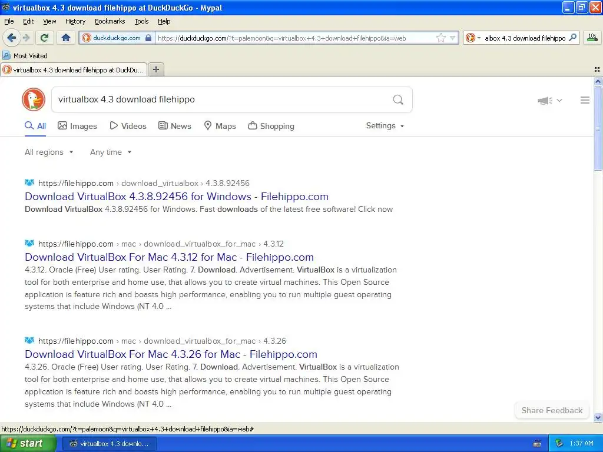Reload the page with the refresh icon
Viewport: 603px width, 452px height.
point(45,38)
